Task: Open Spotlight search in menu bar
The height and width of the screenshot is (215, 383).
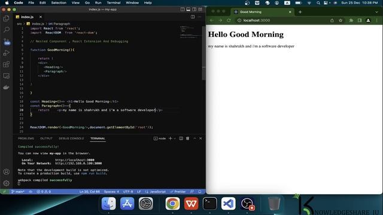Action: click(318, 2)
